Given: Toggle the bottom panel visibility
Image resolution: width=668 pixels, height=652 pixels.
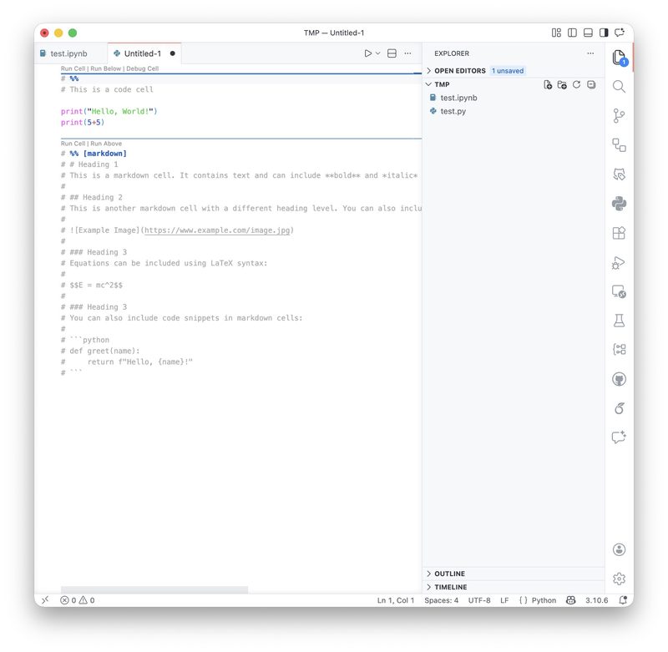Looking at the screenshot, I should (588, 33).
